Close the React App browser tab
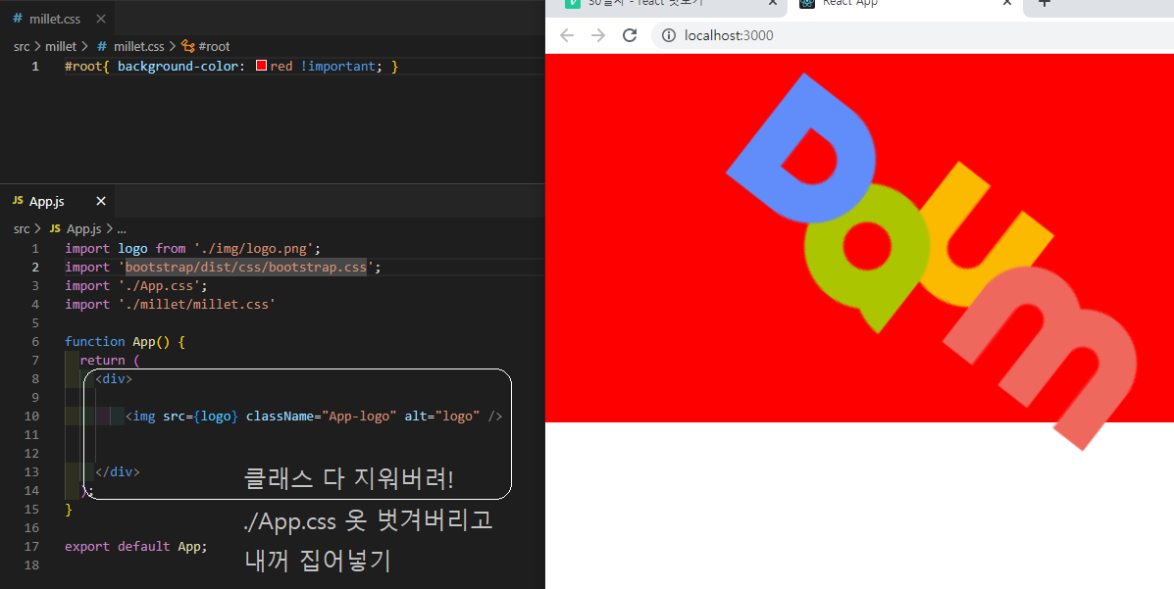This screenshot has height=589, width=1174. tap(1008, 3)
